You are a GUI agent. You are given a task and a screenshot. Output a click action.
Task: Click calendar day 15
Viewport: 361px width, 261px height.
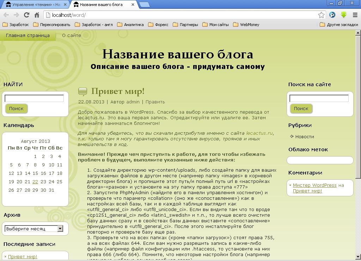pos(35,173)
